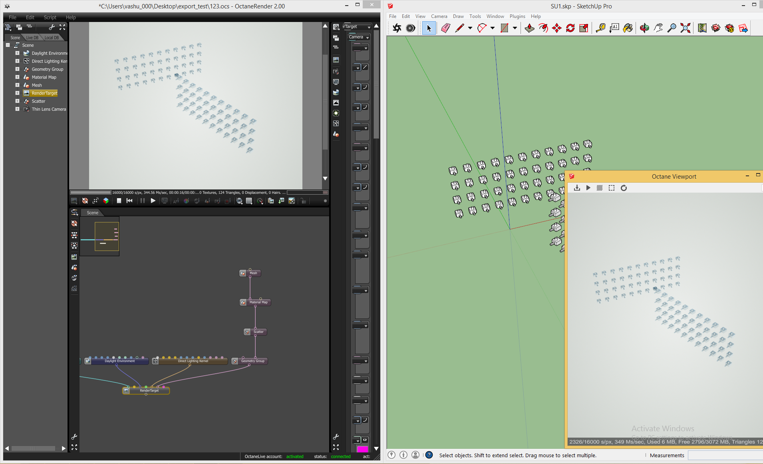
Task: Expand the Thin Lens Camera node
Action: (17, 109)
